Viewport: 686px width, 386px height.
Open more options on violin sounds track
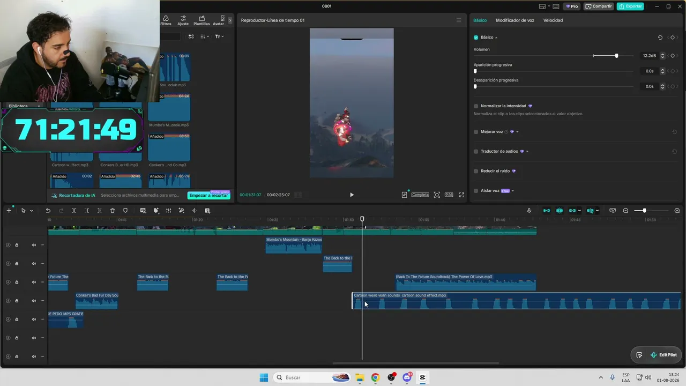pyautogui.click(x=42, y=301)
